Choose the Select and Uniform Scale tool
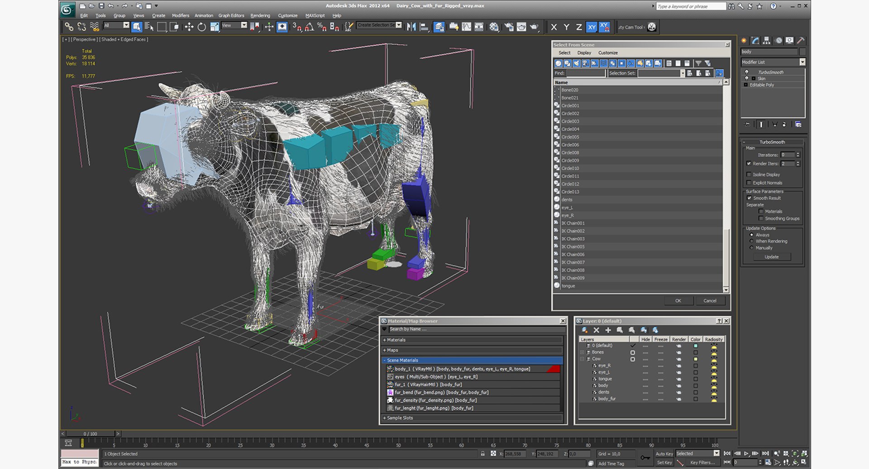 [215, 27]
